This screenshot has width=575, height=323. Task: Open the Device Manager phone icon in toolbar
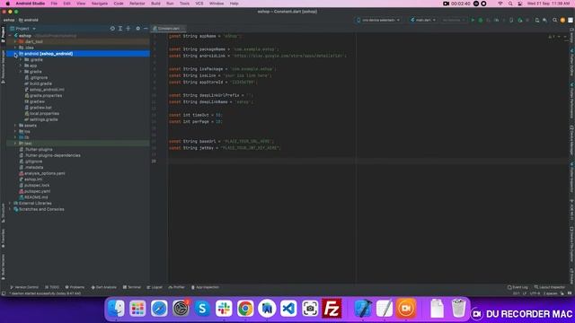pyautogui.click(x=537, y=20)
